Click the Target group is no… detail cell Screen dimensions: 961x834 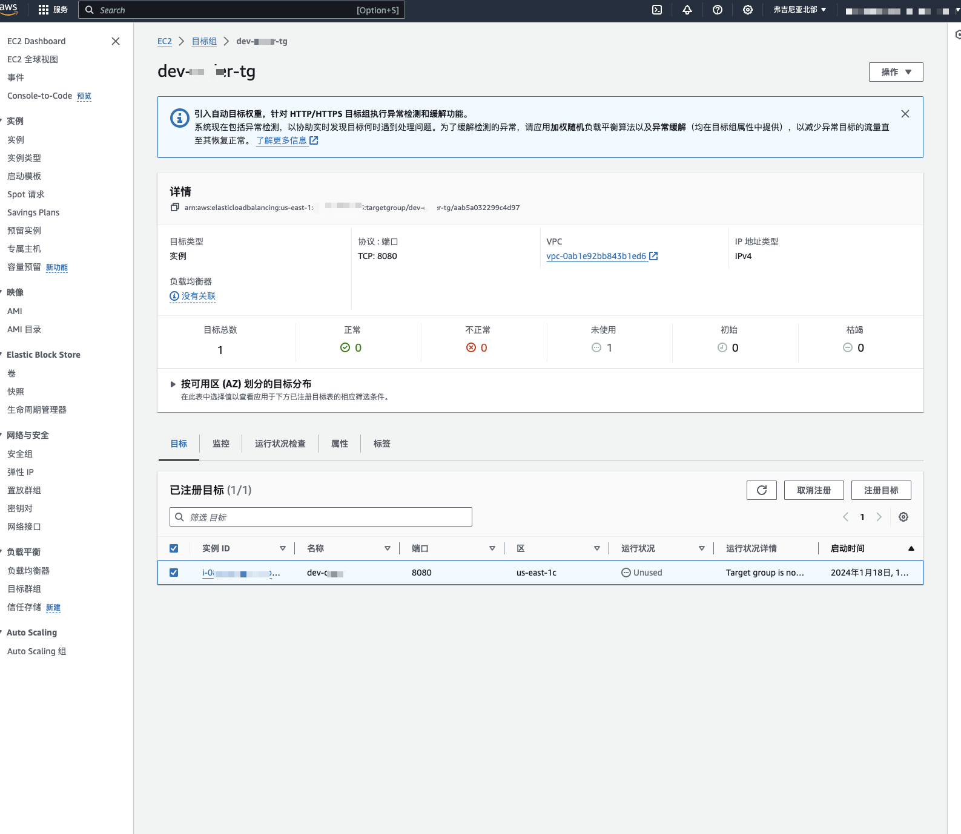765,573
